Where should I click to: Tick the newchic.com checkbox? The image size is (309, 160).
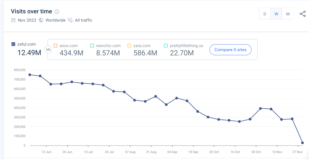click(92, 46)
